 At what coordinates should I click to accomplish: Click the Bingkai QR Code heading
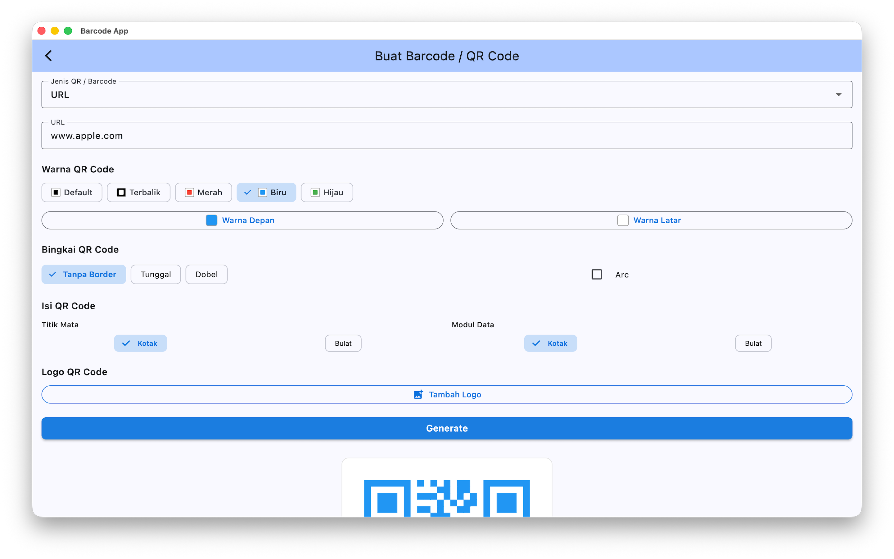[x=80, y=250]
